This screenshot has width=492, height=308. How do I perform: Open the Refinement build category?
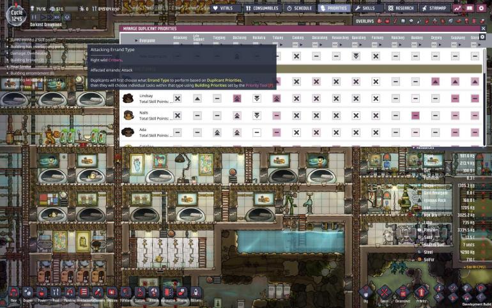pyautogui.click(x=98, y=293)
